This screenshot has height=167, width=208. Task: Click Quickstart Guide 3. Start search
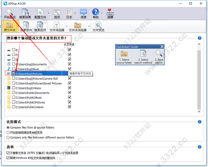[159, 57]
